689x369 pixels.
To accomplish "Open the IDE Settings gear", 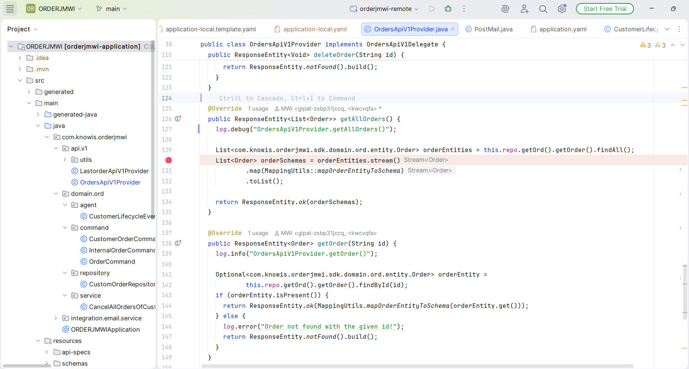I will pos(562,9).
